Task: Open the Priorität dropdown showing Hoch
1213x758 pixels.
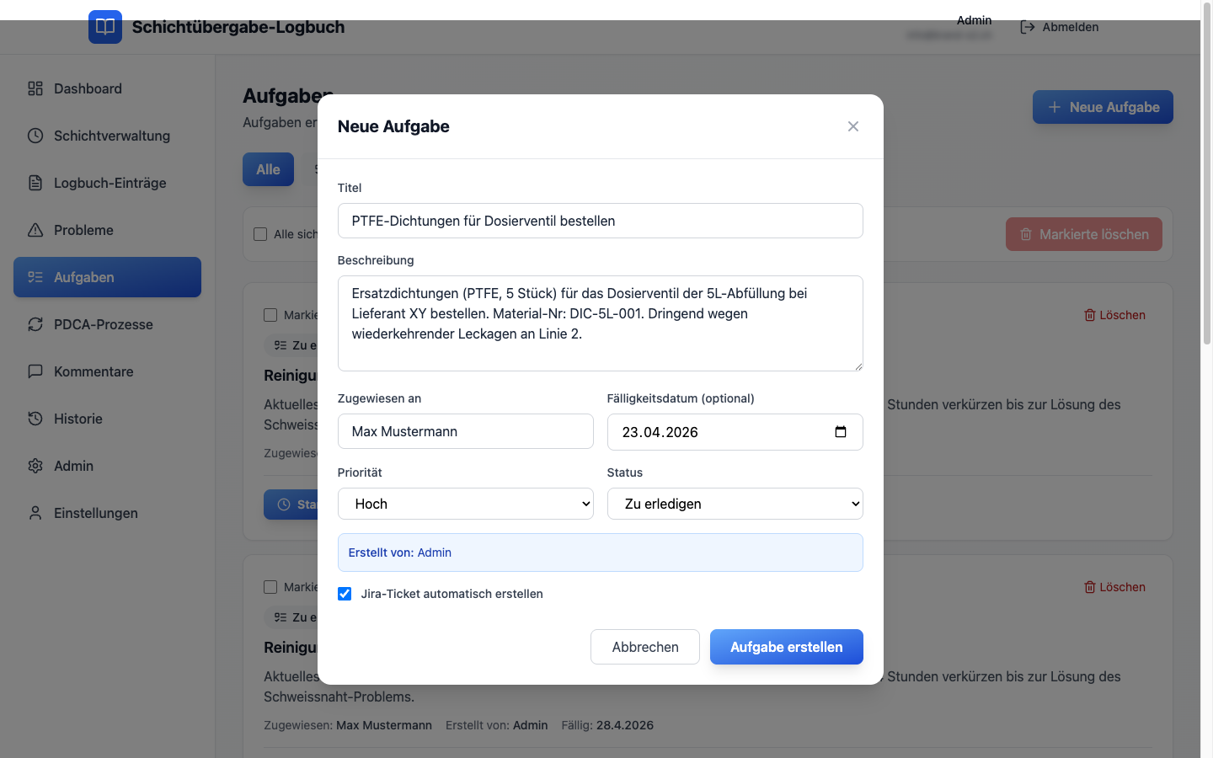Action: tap(465, 504)
